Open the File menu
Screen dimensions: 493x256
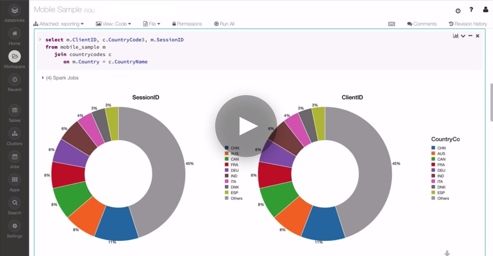click(152, 24)
